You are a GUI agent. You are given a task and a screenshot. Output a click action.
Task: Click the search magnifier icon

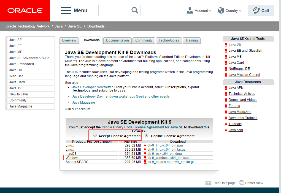(135, 10)
